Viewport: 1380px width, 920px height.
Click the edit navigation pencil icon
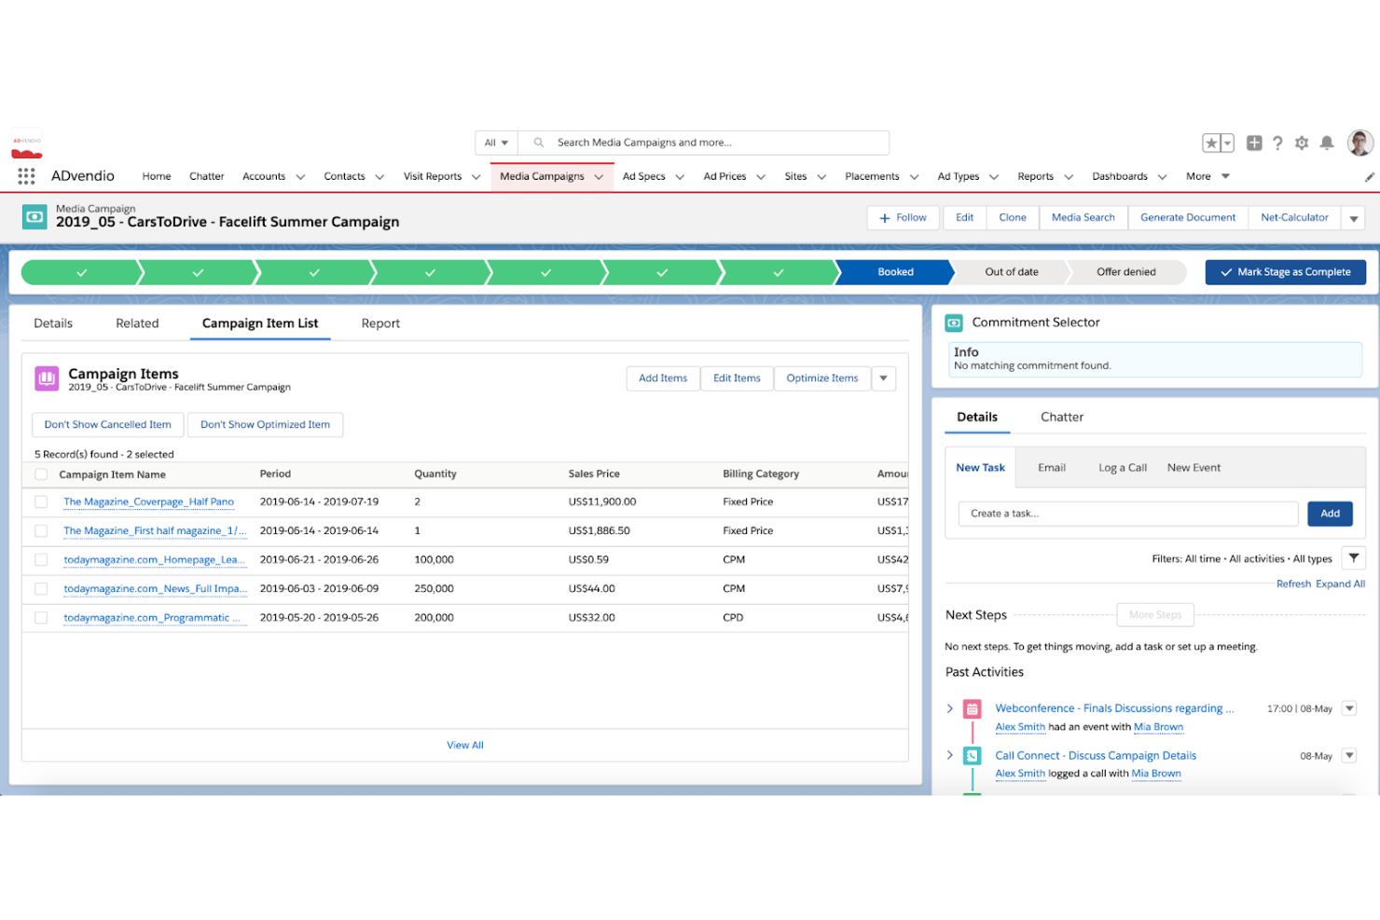(1369, 176)
